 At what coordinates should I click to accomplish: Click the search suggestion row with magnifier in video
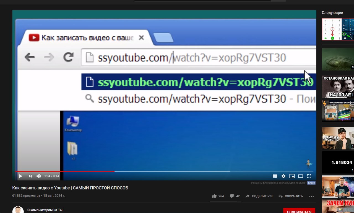click(x=199, y=99)
